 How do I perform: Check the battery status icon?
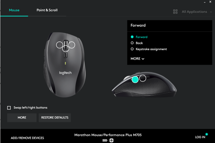tap(105, 141)
